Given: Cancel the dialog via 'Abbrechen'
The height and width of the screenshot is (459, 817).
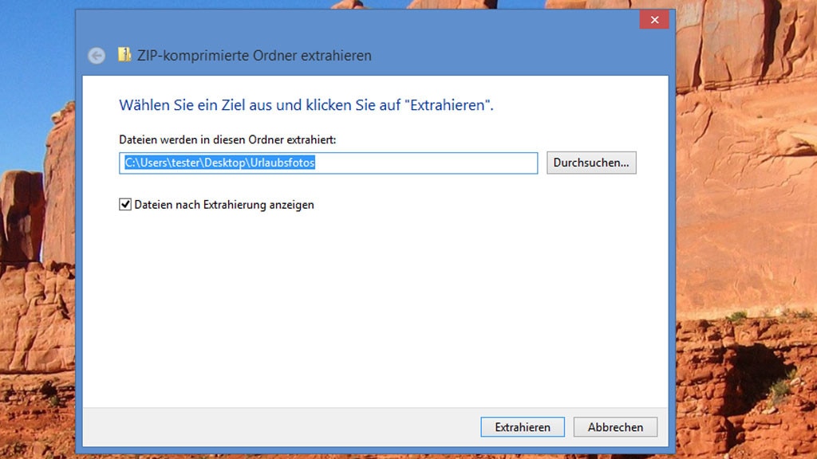Looking at the screenshot, I should coord(615,427).
